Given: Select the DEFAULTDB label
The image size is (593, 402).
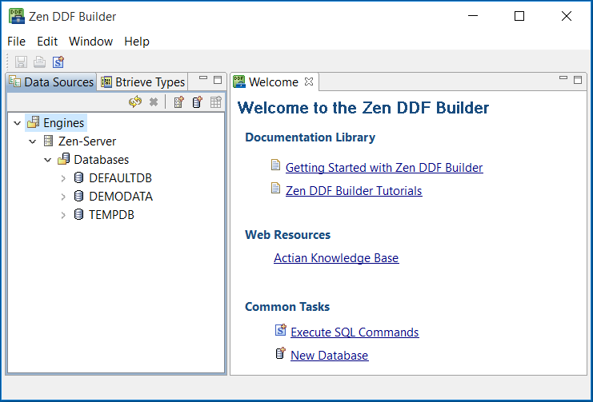Looking at the screenshot, I should coord(120,177).
